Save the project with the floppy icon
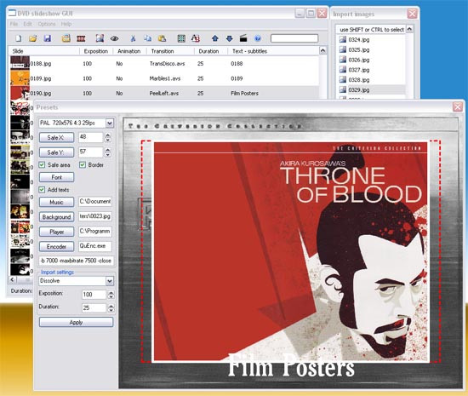Screen dimensions: 468x396 48,38
